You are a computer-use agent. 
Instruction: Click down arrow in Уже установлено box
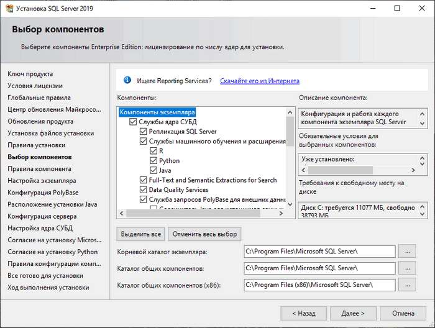422,164
